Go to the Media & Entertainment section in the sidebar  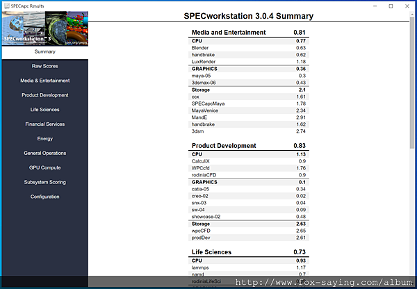[44, 81]
